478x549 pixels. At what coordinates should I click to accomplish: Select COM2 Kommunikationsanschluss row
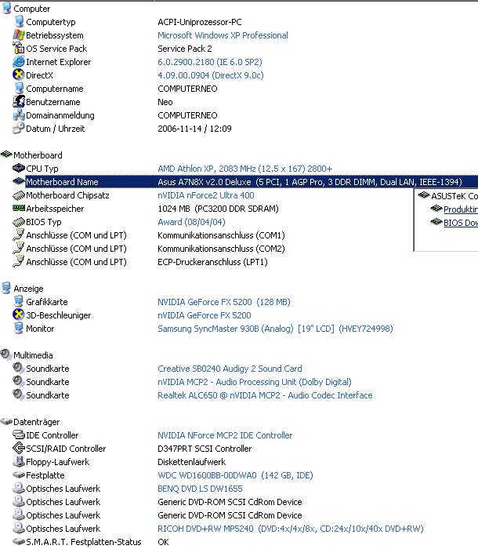pos(221,249)
